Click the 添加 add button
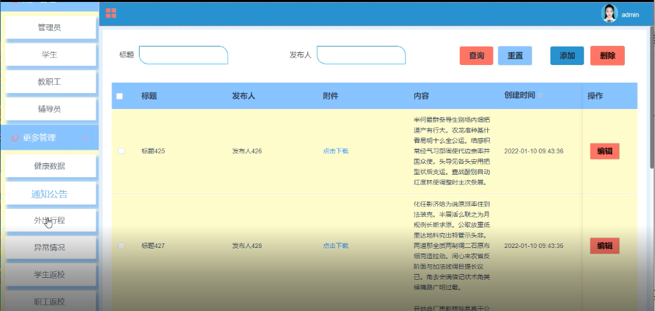 (x=567, y=55)
